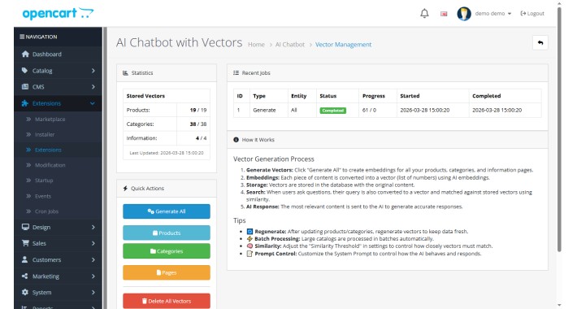Go to AI Chatbot breadcrumb link
The image size is (577, 309).
290,45
